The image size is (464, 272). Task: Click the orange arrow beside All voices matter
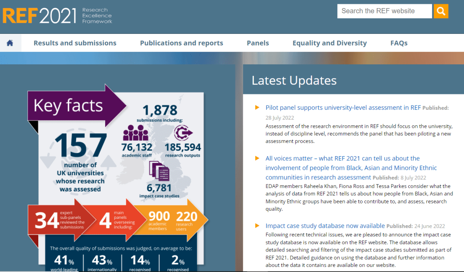click(257, 158)
